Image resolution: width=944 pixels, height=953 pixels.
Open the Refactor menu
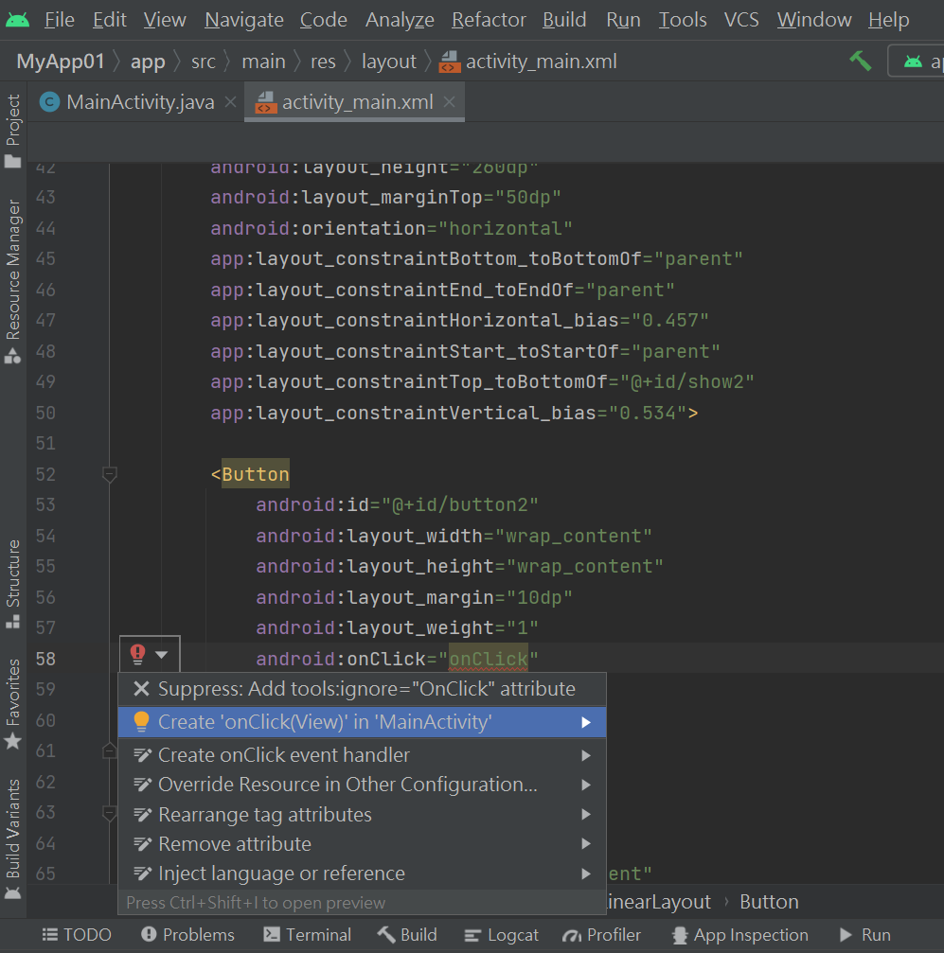point(489,20)
